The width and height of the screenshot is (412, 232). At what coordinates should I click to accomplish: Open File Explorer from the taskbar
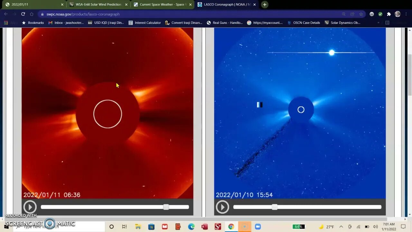tap(138, 227)
